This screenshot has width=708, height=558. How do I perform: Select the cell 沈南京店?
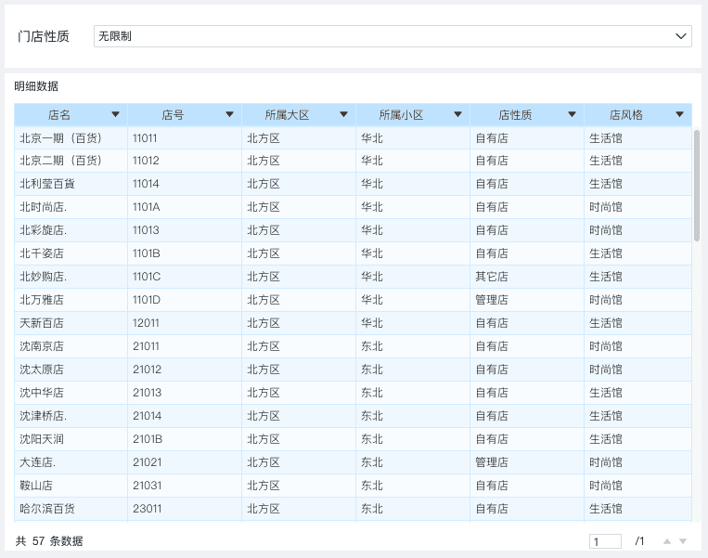(x=71, y=346)
